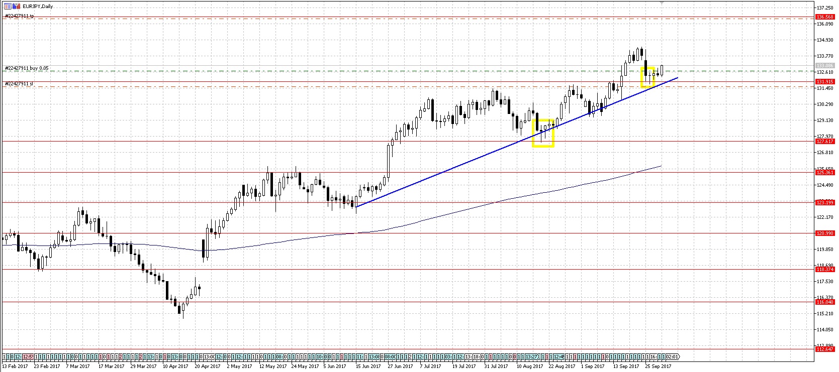Click the 1 Sep 2017 date label
This screenshot has width=839, height=372.
coord(593,366)
